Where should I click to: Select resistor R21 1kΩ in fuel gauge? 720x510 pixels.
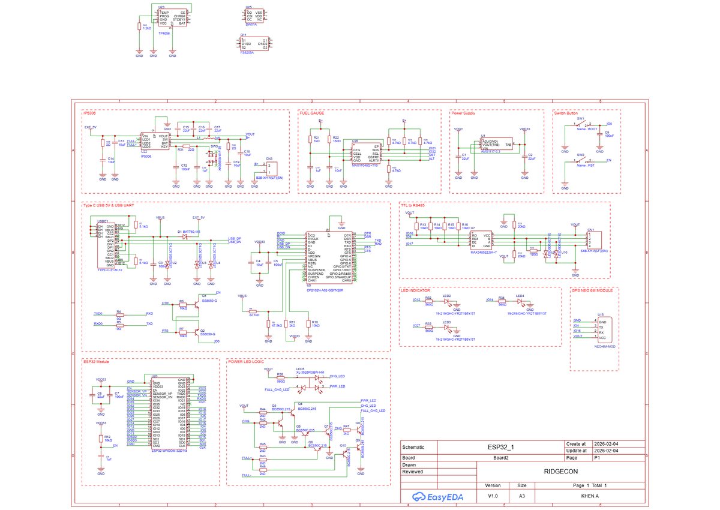[x=310, y=140]
